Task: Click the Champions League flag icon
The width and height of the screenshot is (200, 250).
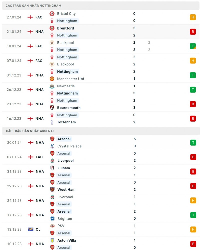Action: pos(30,229)
